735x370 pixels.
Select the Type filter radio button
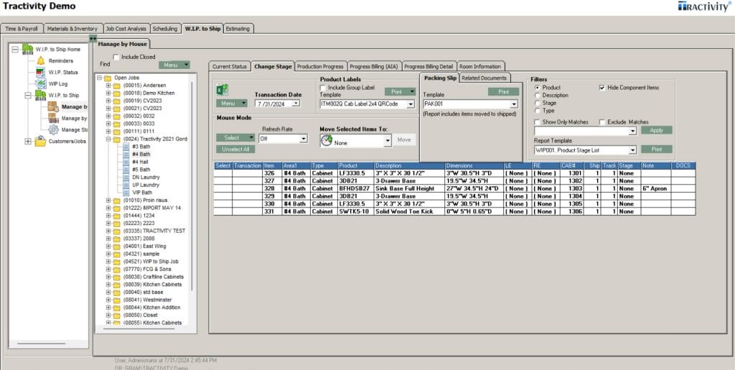[537, 111]
